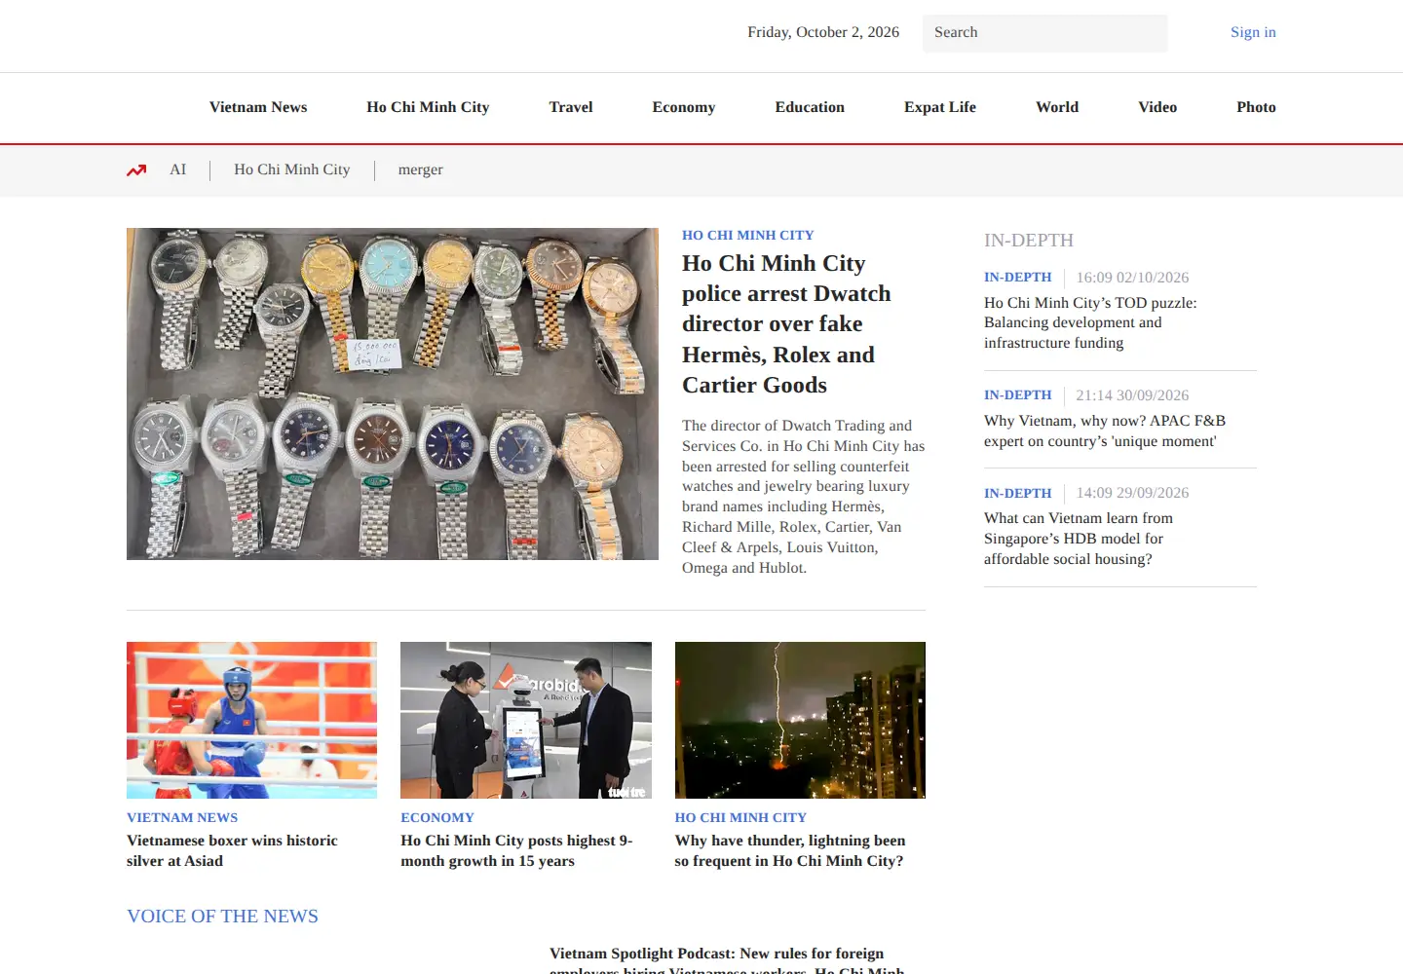The image size is (1403, 974).
Task: Select the Travel menu item
Action: coord(571,107)
